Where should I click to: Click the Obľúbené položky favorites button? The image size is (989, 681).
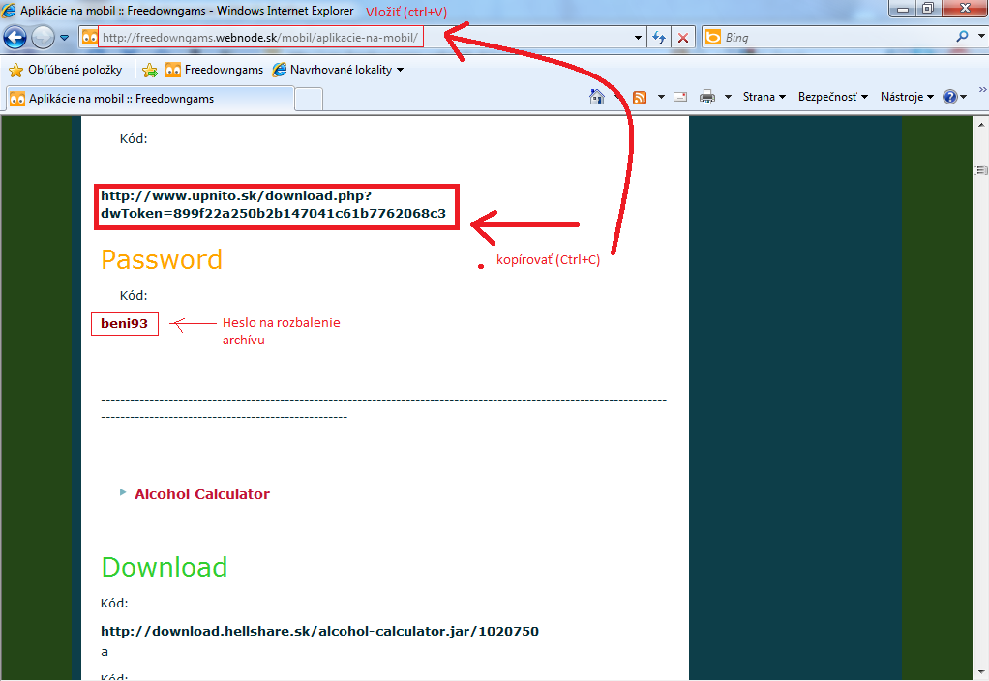click(x=66, y=70)
